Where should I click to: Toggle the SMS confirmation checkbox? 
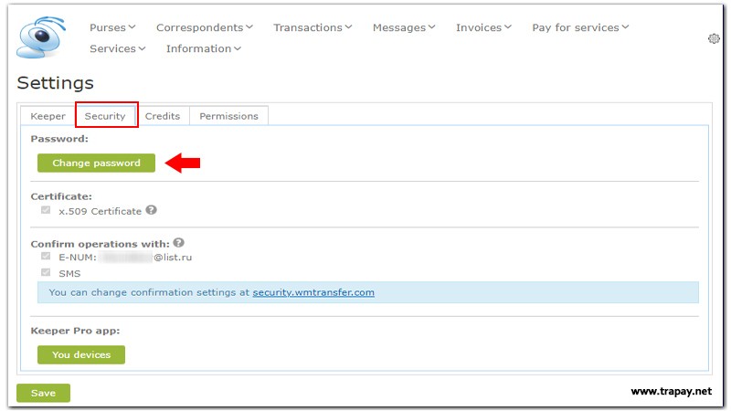[x=46, y=273]
